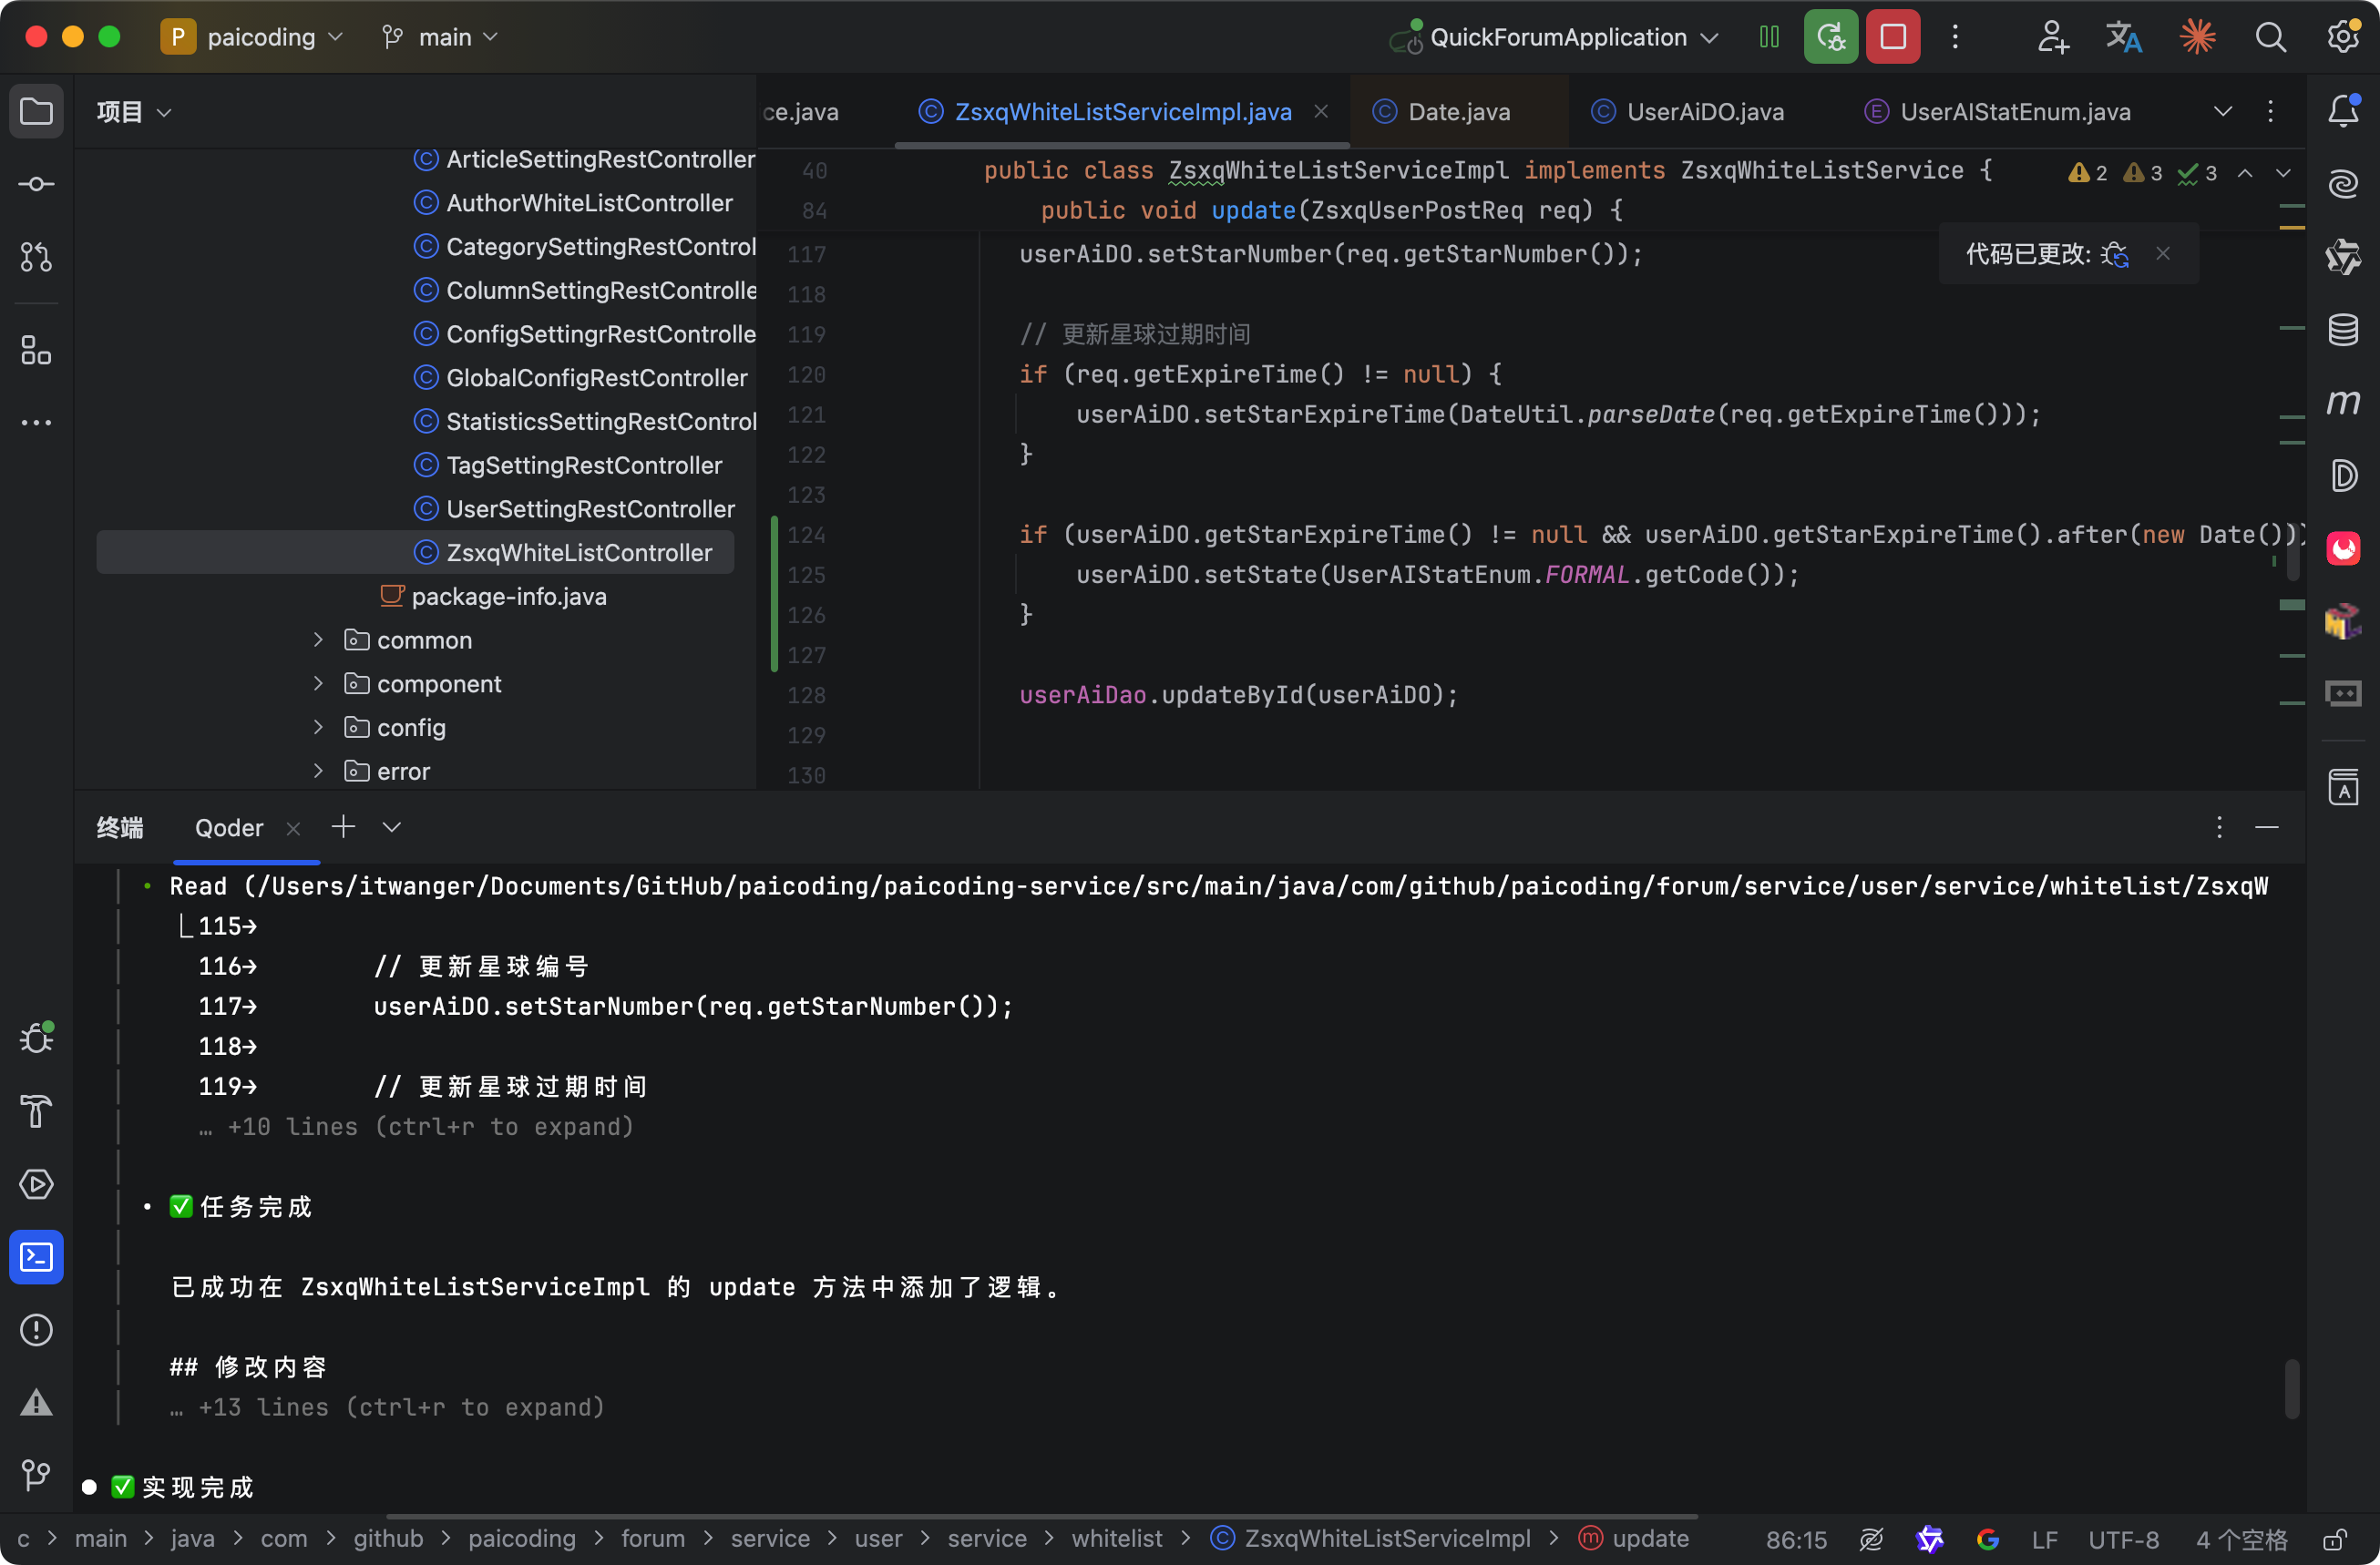Switch to the Date.java editor tab
The width and height of the screenshot is (2380, 1565).
[x=1458, y=111]
